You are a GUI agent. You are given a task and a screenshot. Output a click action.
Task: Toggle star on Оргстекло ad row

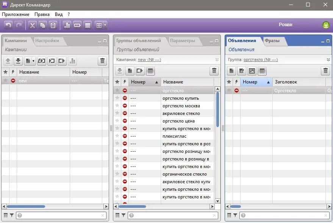(229, 90)
